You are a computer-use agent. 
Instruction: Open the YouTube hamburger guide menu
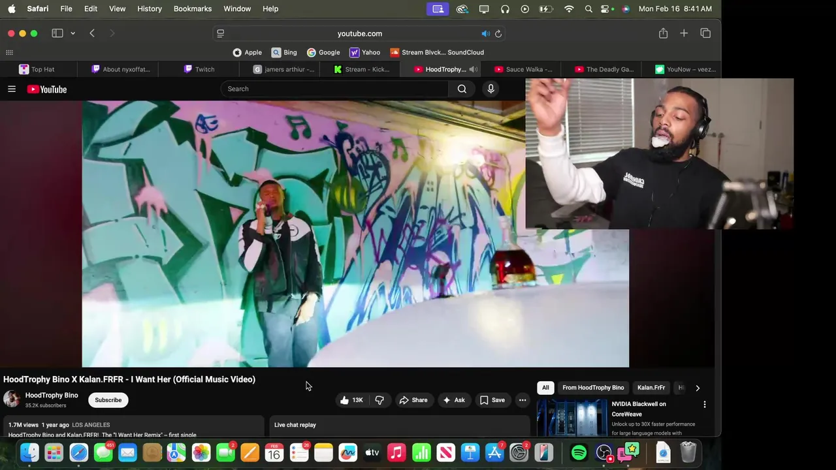coord(12,89)
